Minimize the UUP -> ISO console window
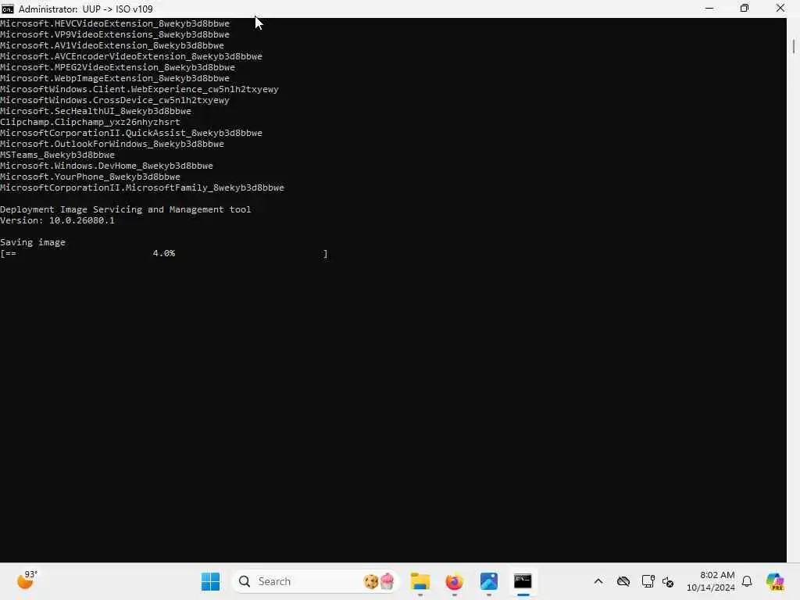The image size is (800, 600). tap(709, 9)
